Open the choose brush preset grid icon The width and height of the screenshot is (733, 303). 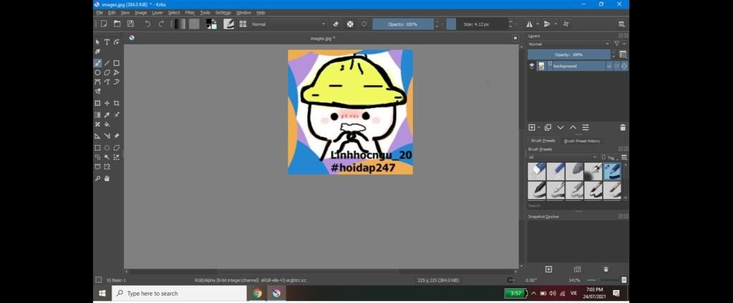(243, 24)
